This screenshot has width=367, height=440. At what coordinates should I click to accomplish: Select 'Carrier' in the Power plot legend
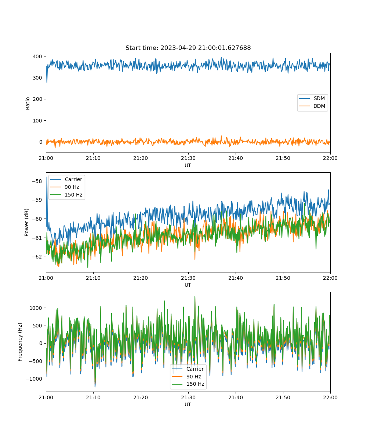(x=73, y=179)
